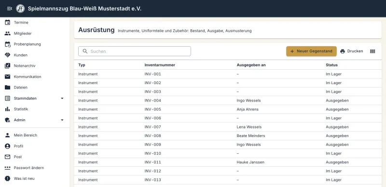Select inventory number INV-013

pyautogui.click(x=152, y=180)
